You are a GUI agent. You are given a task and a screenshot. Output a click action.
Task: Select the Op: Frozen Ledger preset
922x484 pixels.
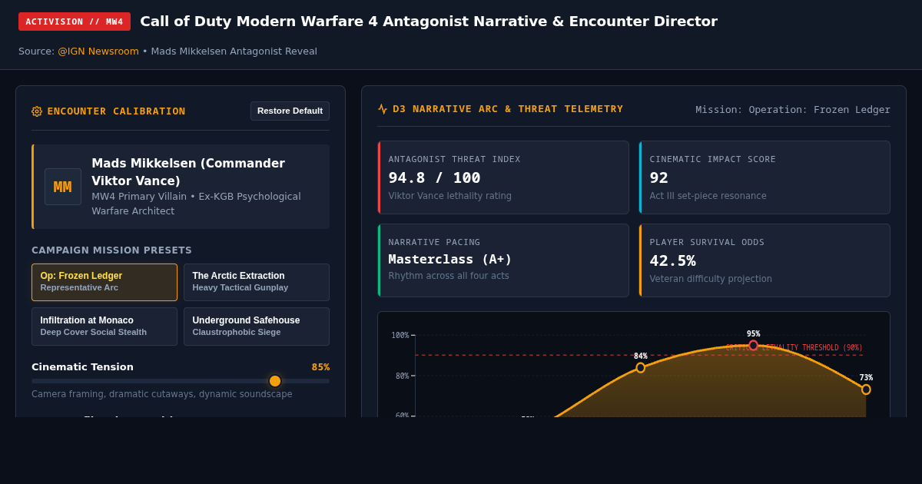pos(104,282)
